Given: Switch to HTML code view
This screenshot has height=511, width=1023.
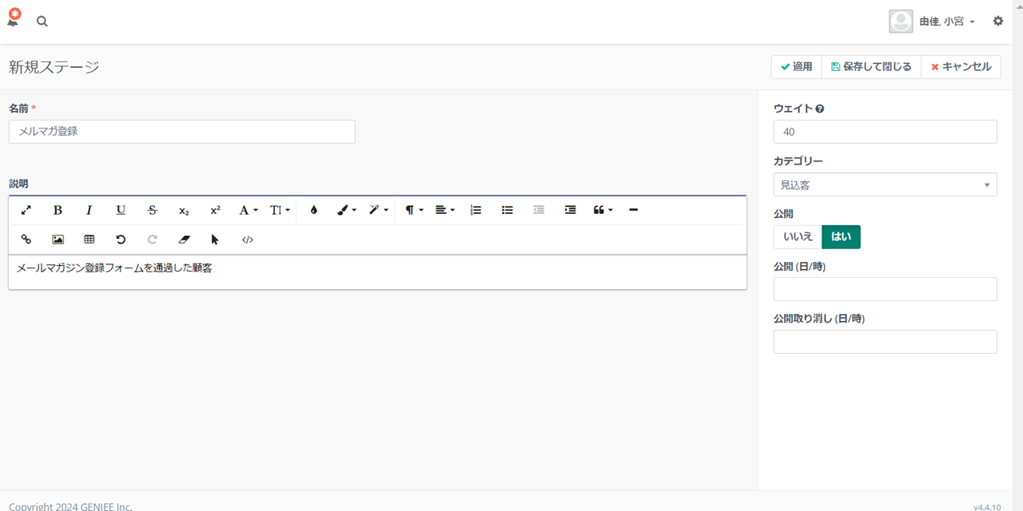Looking at the screenshot, I should click(247, 240).
